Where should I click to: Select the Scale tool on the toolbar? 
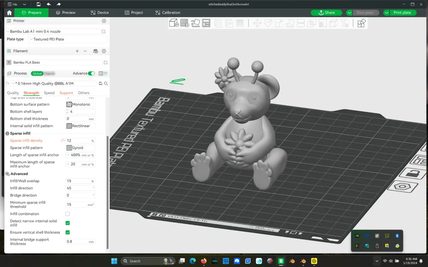tap(278, 23)
